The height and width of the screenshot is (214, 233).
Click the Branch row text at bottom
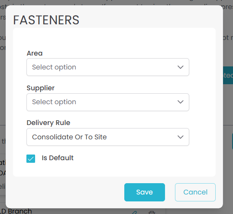point(16,211)
